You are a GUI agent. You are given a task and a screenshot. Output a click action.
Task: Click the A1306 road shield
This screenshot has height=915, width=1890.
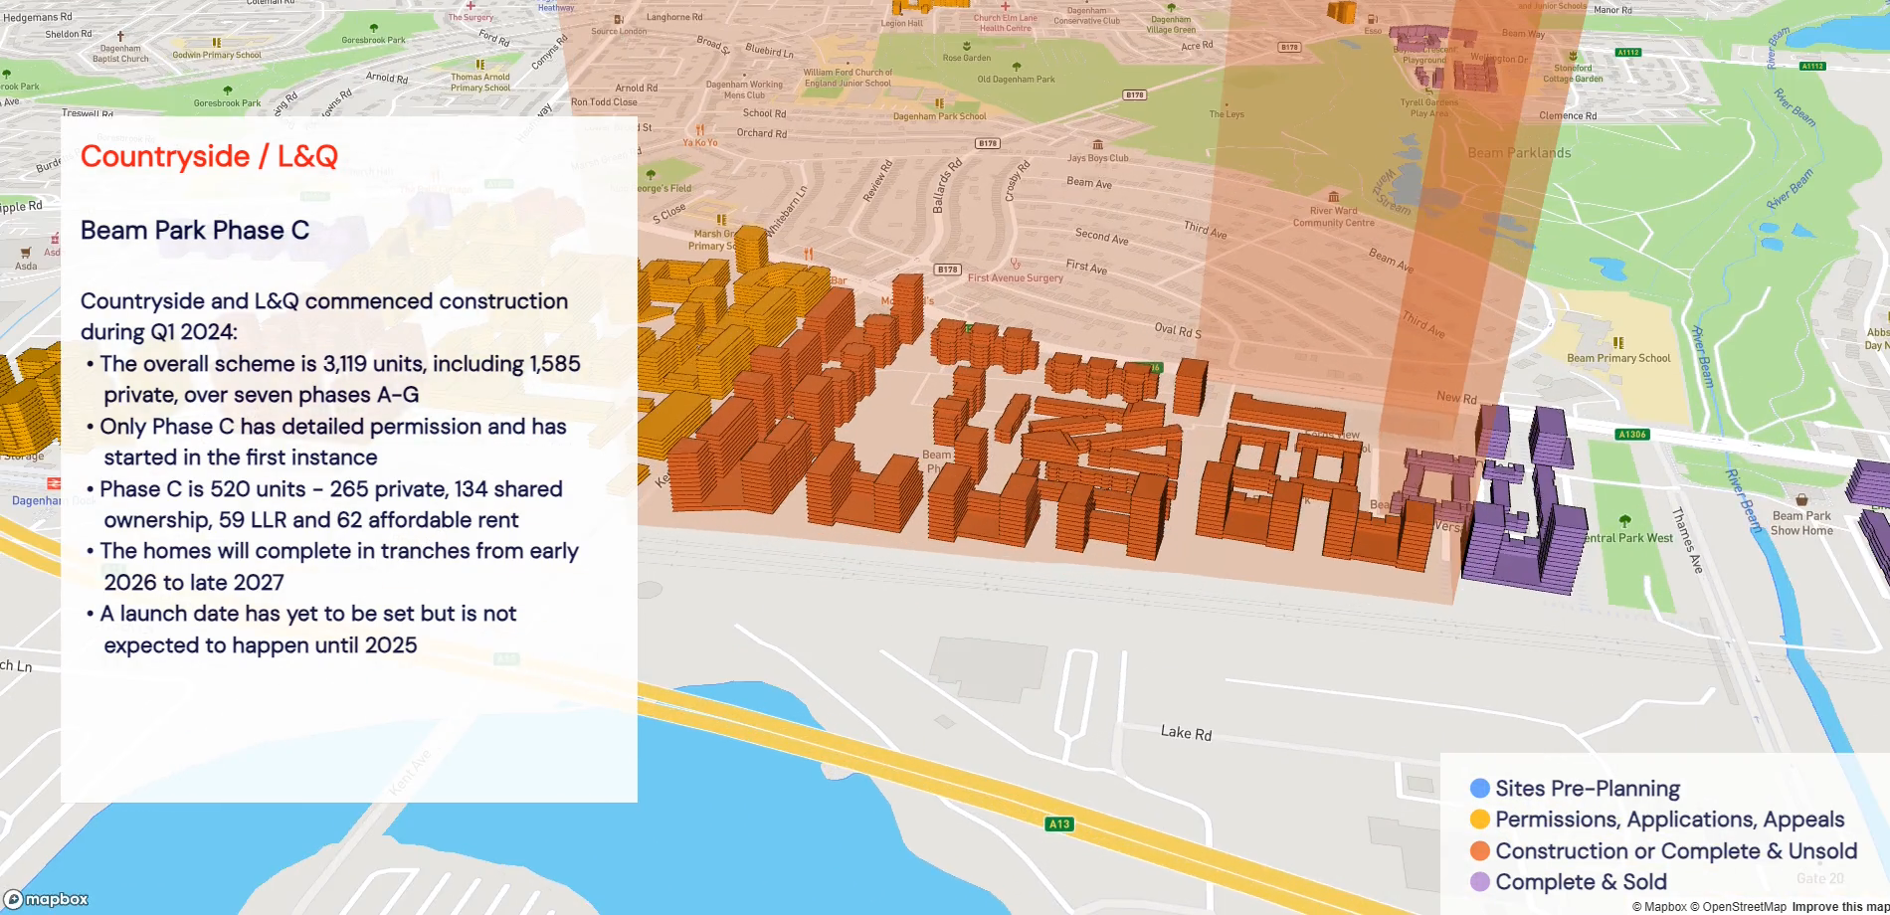tap(1632, 435)
